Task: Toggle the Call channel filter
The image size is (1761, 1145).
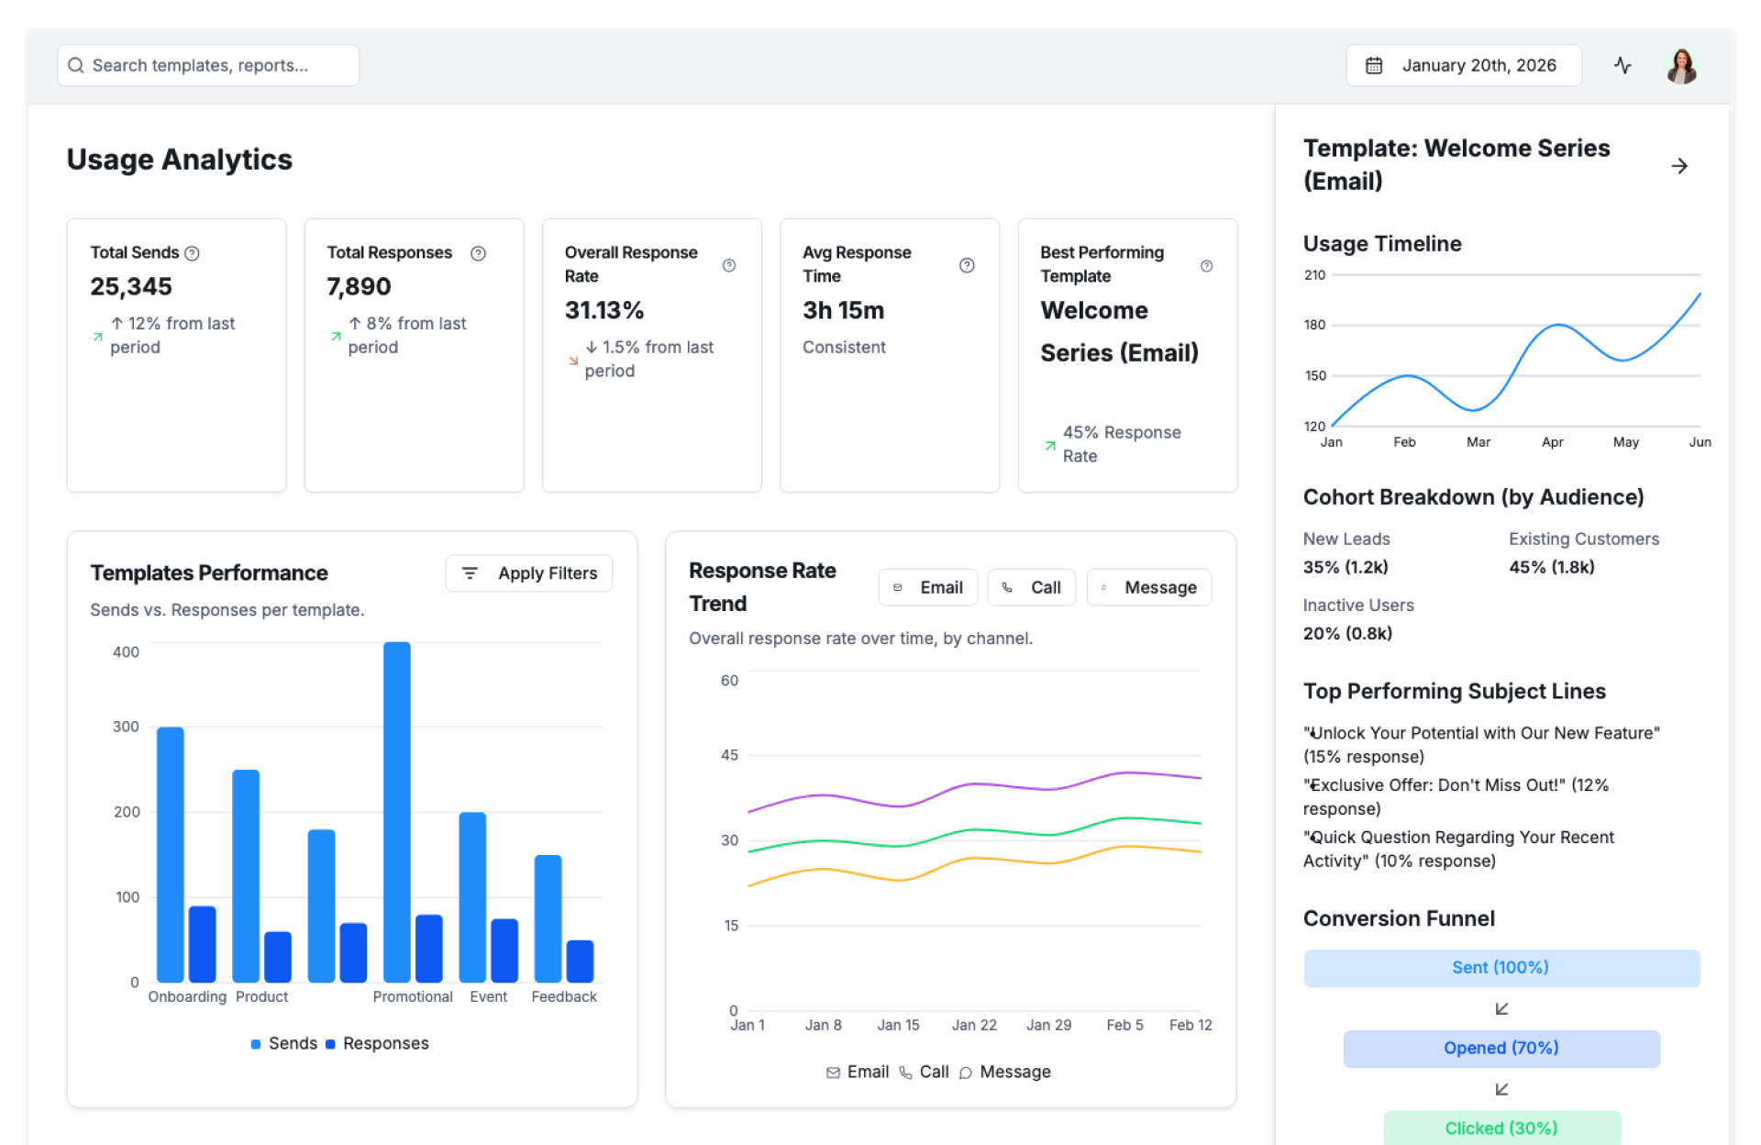Action: coord(1032,587)
